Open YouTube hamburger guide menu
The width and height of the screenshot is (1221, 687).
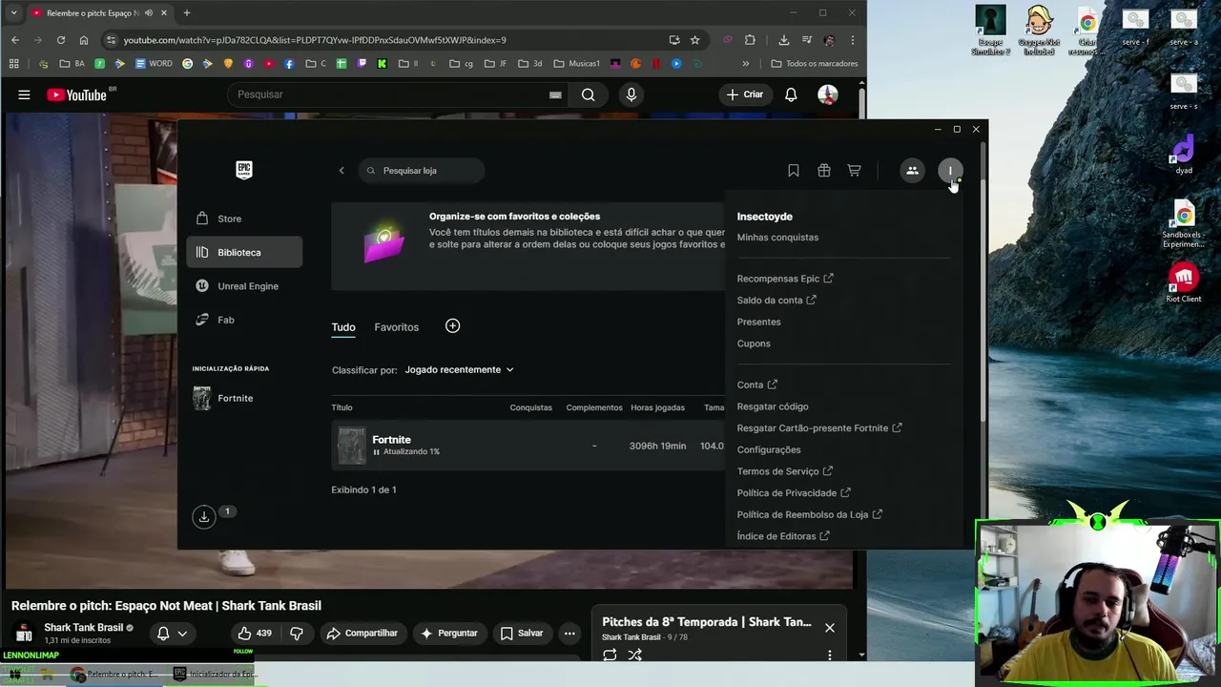point(24,94)
